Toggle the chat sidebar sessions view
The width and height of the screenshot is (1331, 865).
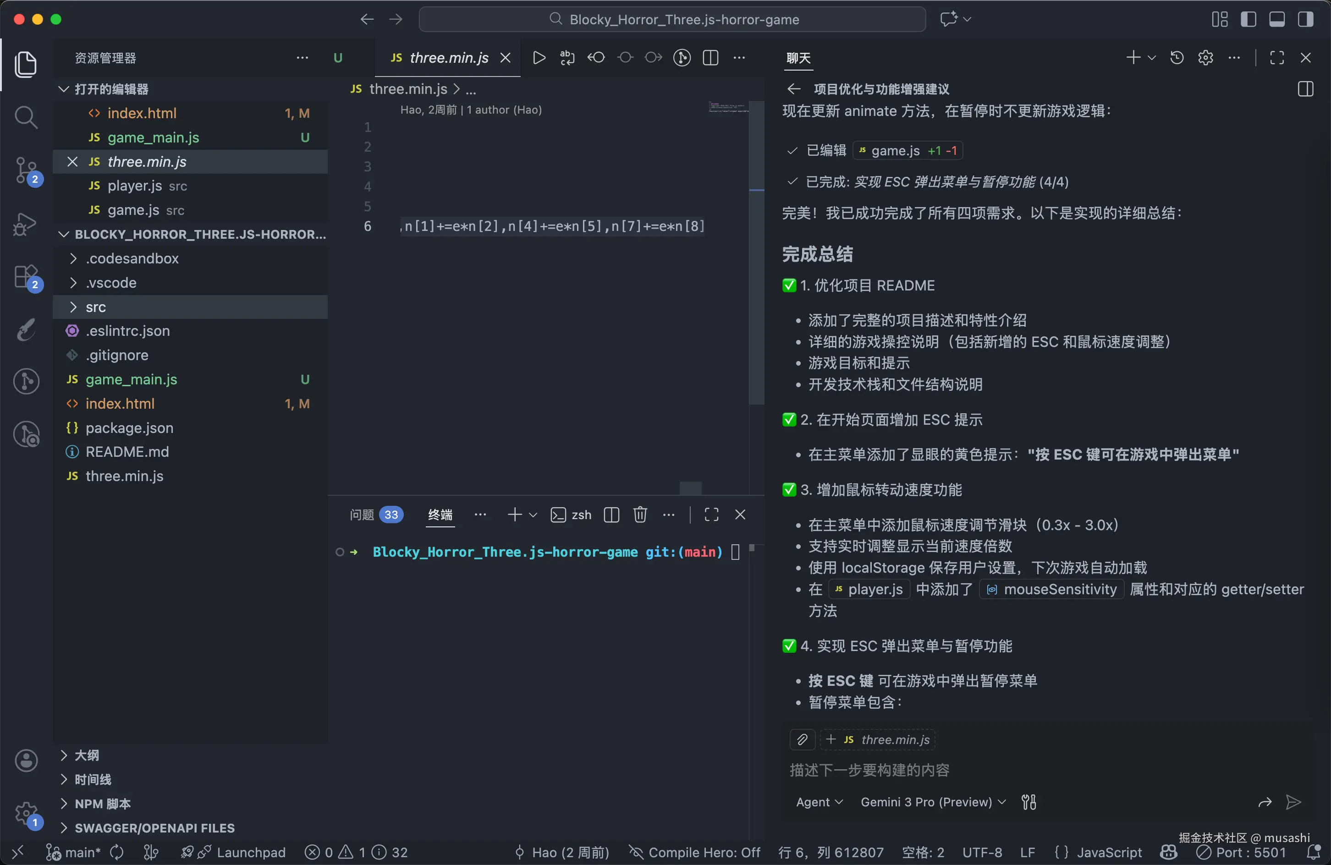tap(1305, 89)
